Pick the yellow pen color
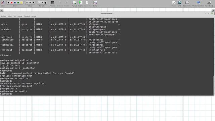The image size is (215, 121). coord(21,3)
